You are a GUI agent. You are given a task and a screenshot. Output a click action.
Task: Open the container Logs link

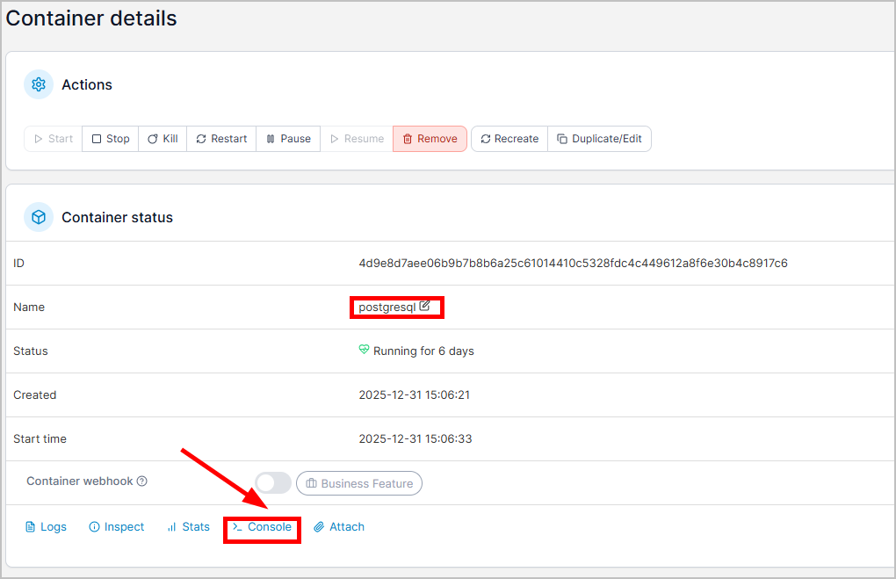click(46, 527)
